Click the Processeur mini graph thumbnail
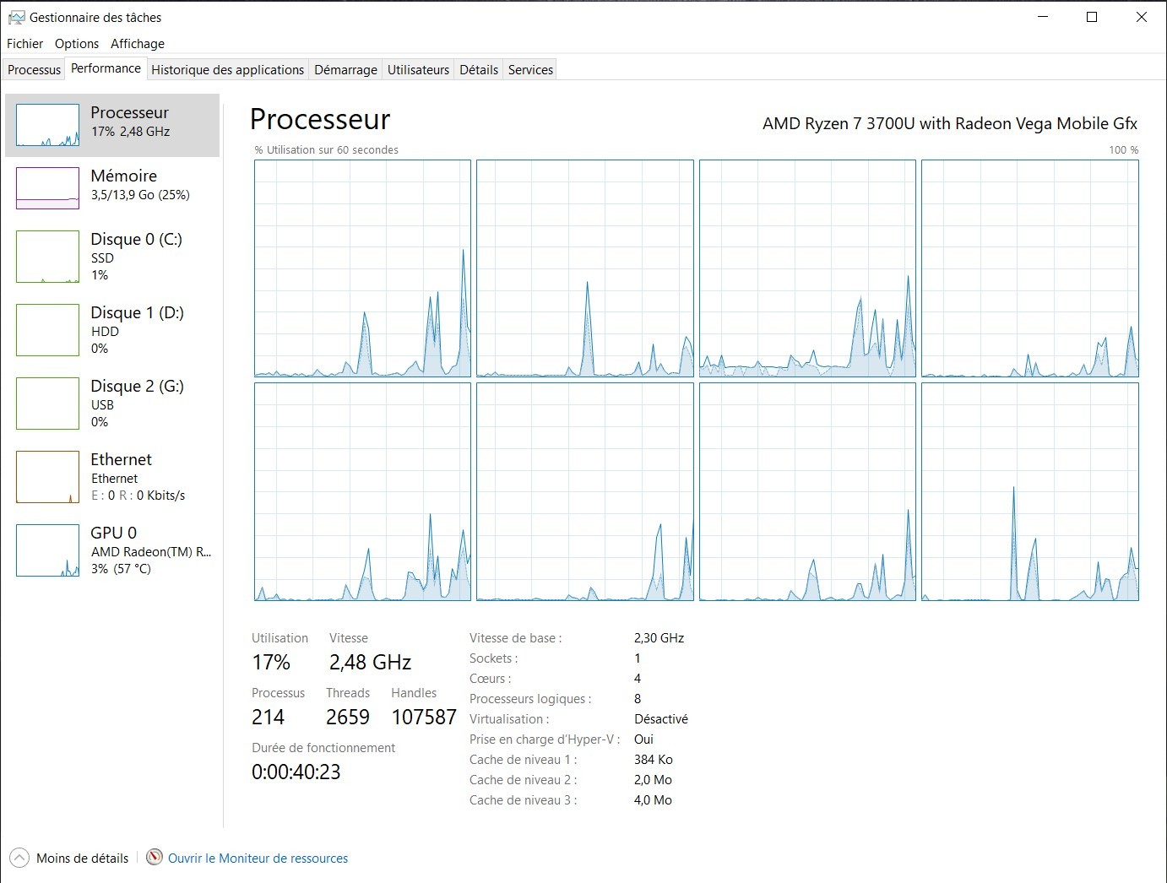This screenshot has height=883, width=1167. (47, 125)
